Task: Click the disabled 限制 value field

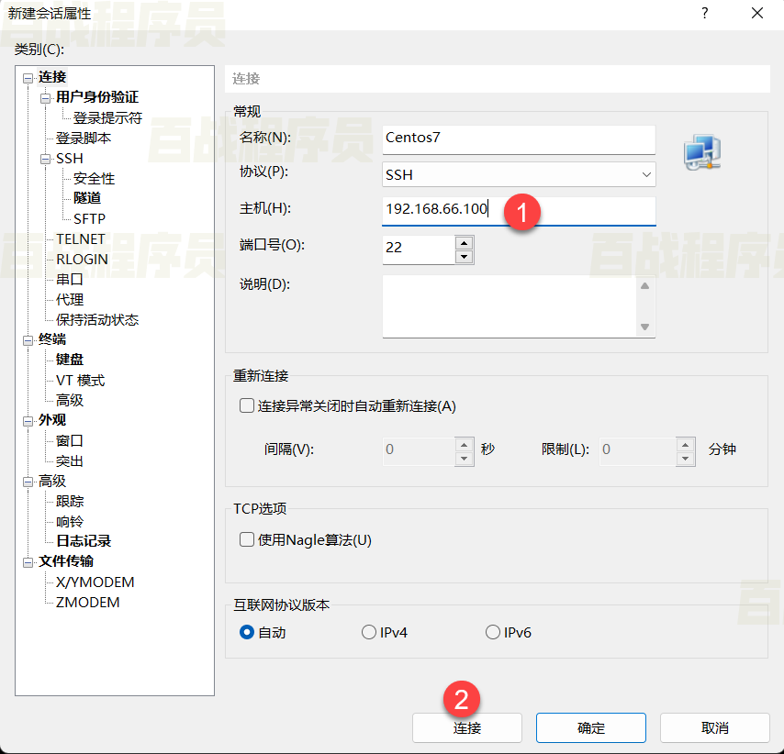Action: [x=638, y=451]
